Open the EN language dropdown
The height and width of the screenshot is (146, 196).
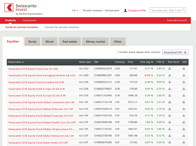coord(75,10)
